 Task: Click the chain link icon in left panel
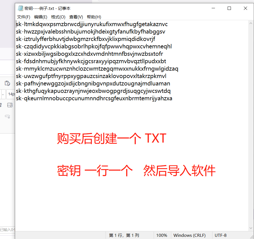(7, 116)
